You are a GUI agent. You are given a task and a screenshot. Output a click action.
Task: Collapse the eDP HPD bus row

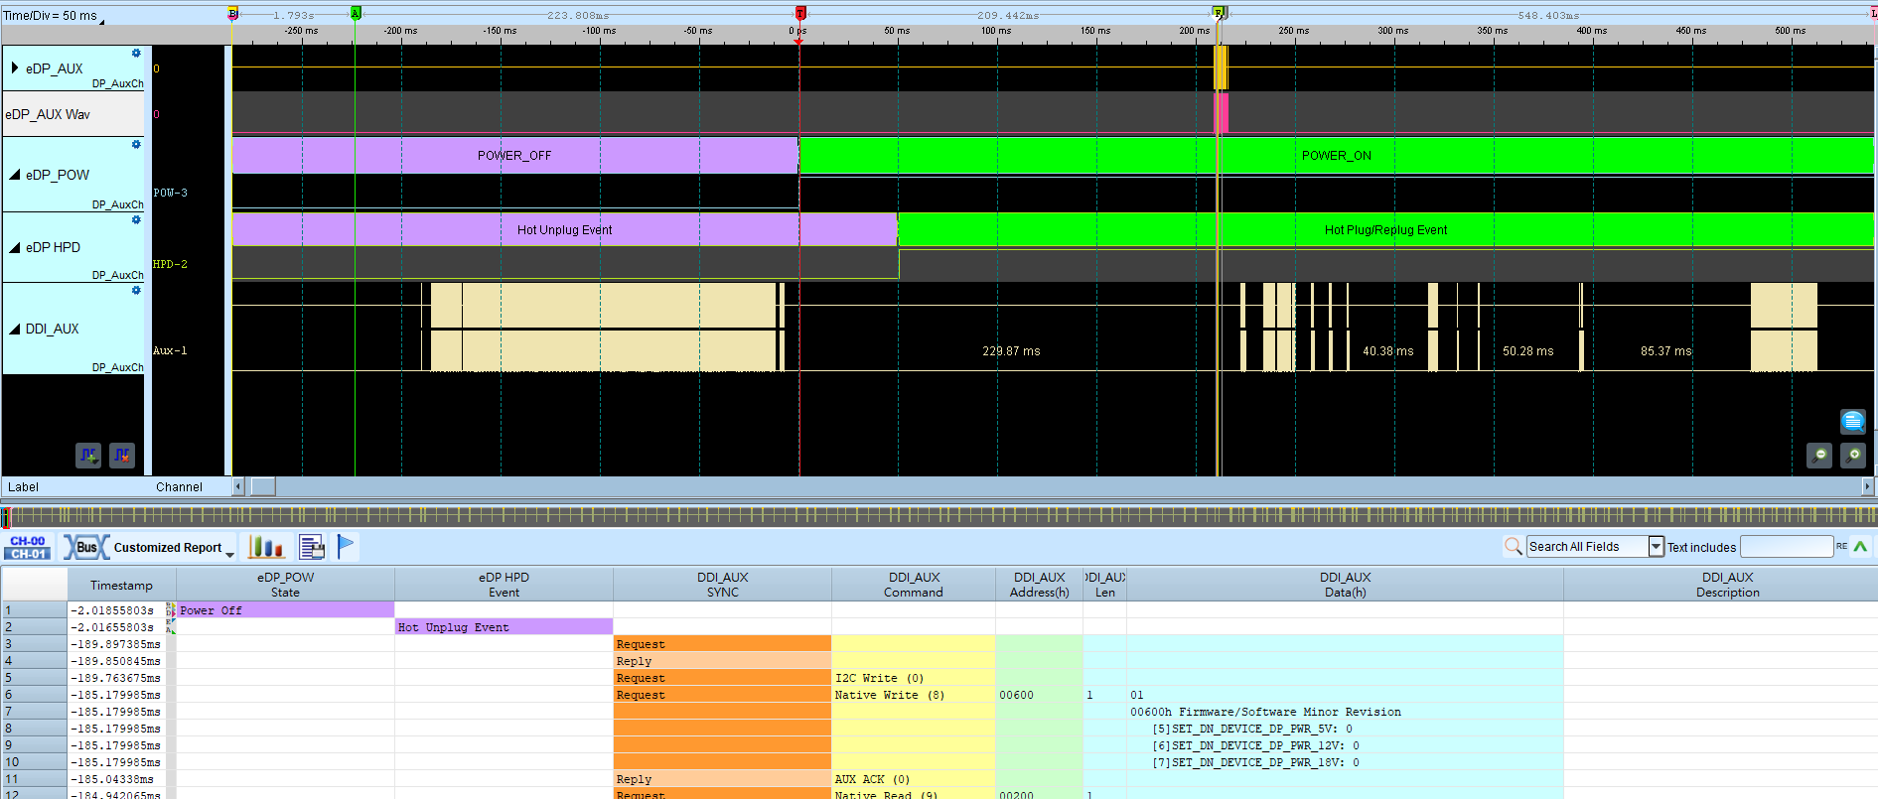point(15,247)
